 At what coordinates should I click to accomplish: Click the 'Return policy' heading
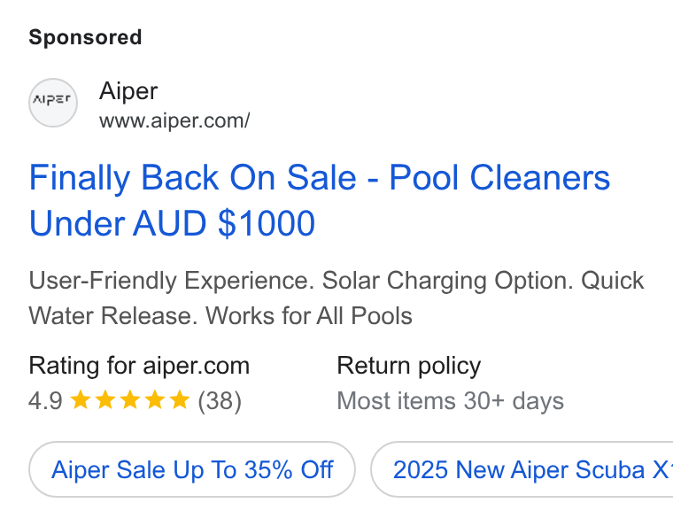click(408, 366)
